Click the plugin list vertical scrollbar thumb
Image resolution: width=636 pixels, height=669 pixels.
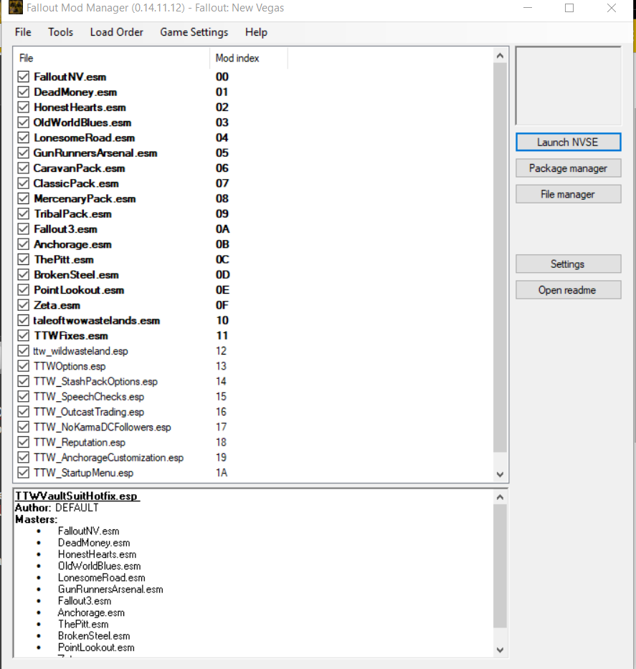500,258
